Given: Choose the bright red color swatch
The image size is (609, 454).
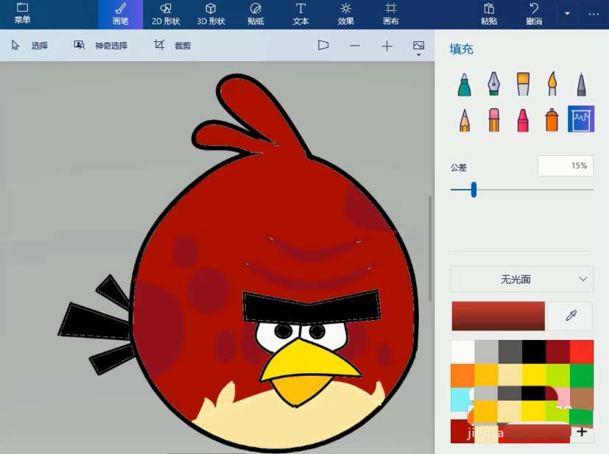Looking at the screenshot, I should point(582,352).
